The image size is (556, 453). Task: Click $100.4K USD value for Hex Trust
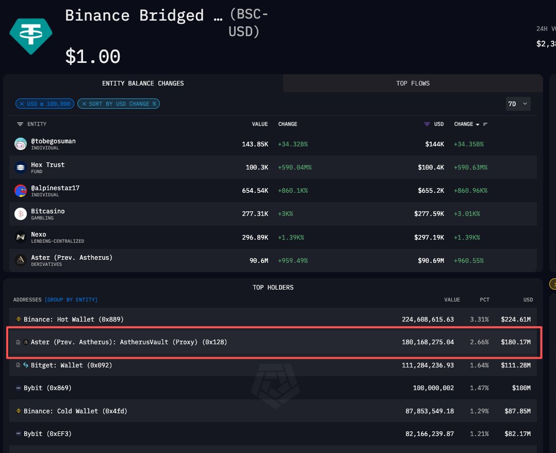tap(431, 167)
